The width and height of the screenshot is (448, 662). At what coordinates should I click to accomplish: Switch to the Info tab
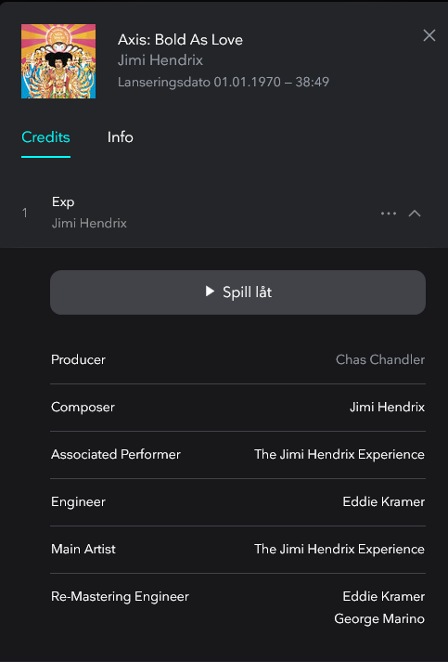point(121,137)
